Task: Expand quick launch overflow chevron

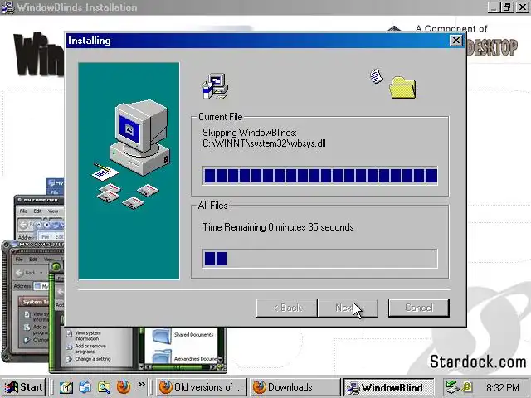Action: pyautogui.click(x=142, y=385)
